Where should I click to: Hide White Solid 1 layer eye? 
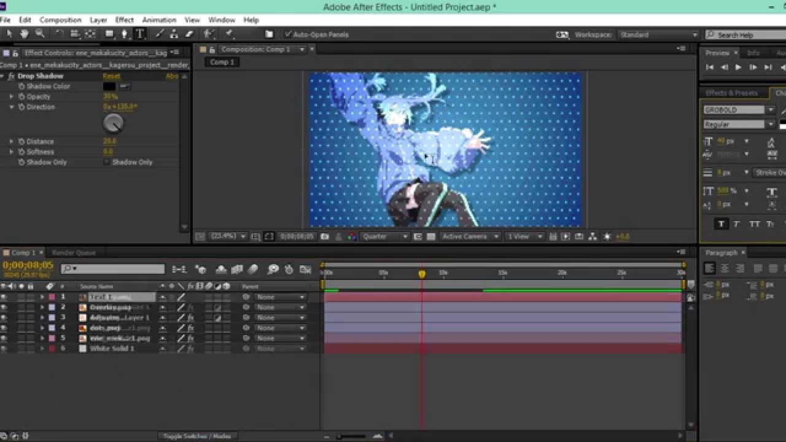4,349
